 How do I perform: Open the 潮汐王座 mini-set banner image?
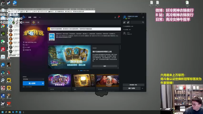69,57
